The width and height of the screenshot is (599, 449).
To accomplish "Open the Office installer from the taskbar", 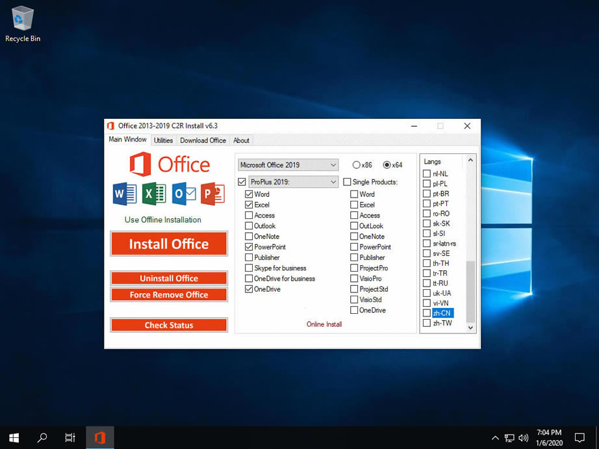I will [x=99, y=437].
